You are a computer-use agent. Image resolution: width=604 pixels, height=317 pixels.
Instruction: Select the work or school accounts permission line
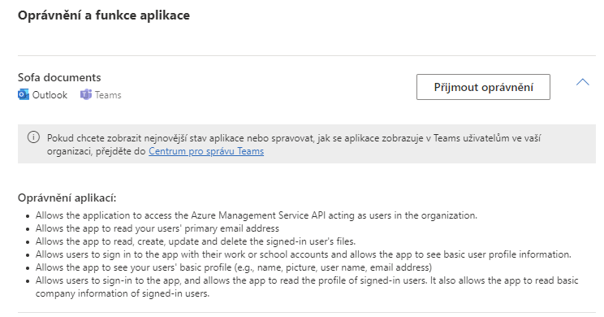click(303, 254)
